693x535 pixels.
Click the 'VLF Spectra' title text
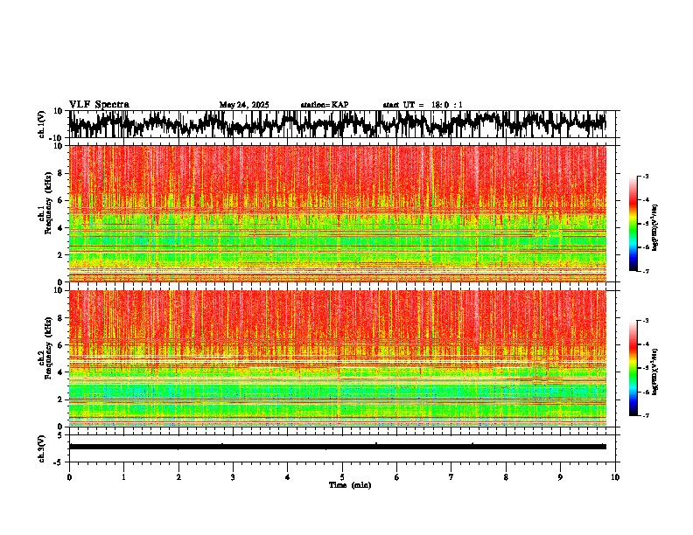[99, 105]
